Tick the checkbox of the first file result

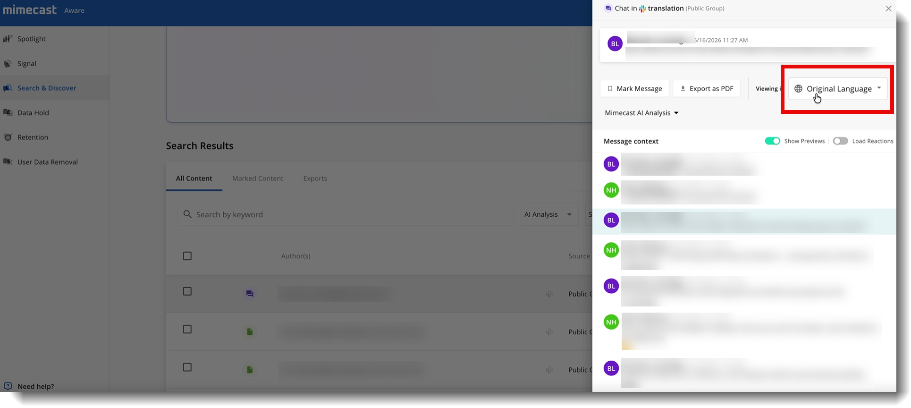point(187,329)
